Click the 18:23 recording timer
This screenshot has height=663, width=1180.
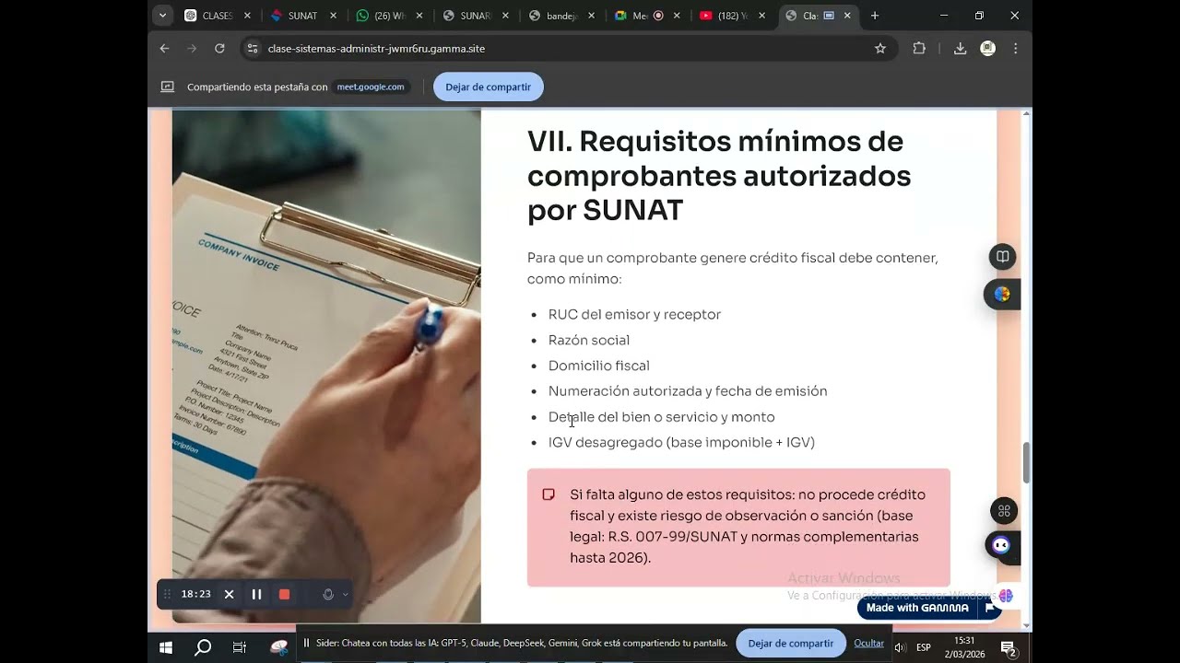pos(195,594)
